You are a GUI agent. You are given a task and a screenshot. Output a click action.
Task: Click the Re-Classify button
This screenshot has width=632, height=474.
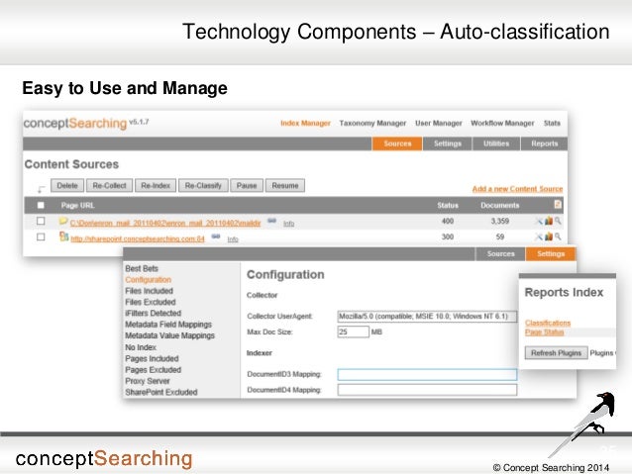click(203, 186)
